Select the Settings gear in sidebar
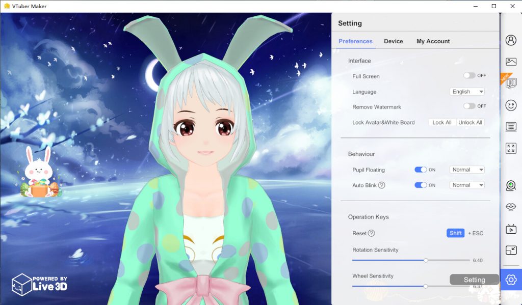 pyautogui.click(x=512, y=279)
